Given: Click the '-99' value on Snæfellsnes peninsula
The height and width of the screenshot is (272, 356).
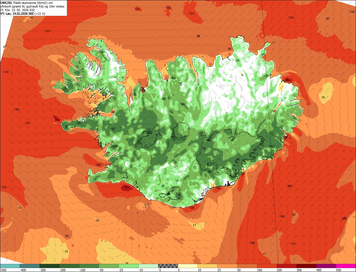Looking at the screenshot, I should tap(79, 123).
